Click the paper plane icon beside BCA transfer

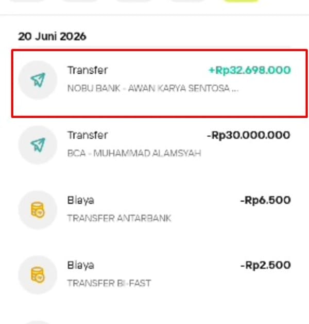point(38,145)
